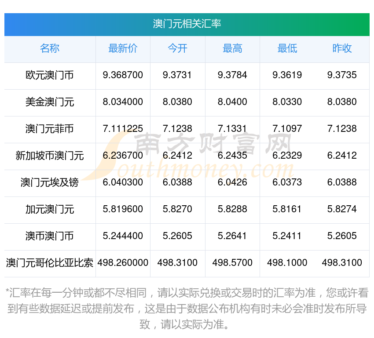Click the 9.3784 high value

[x=232, y=75]
